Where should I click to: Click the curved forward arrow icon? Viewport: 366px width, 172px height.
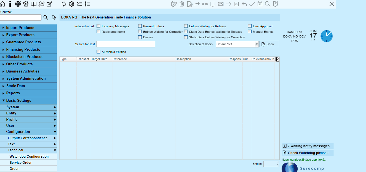pyautogui.click(x=197, y=4)
